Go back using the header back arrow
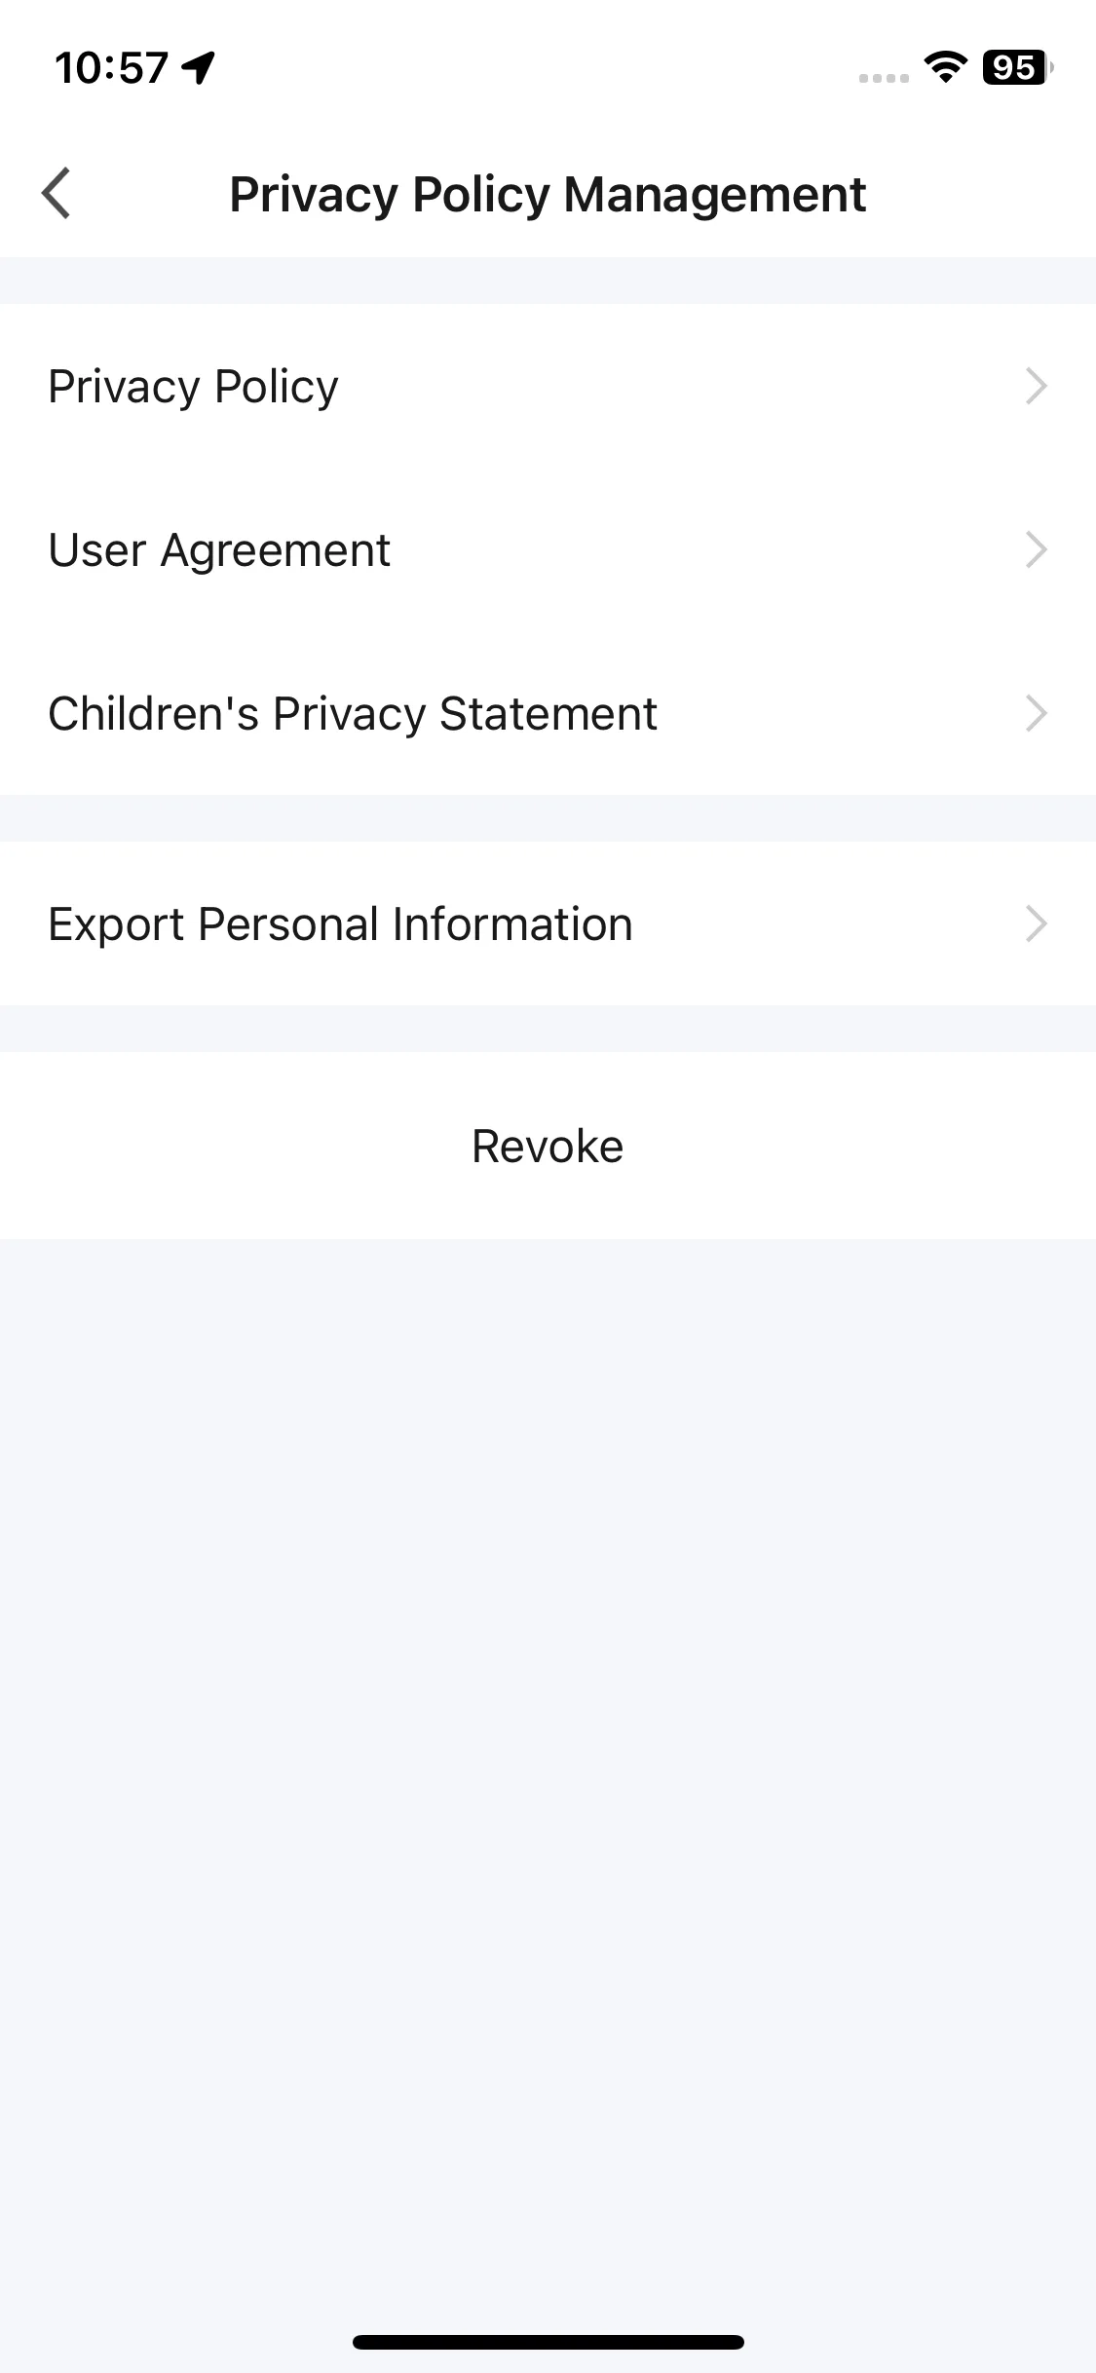1096x2373 pixels. click(57, 193)
